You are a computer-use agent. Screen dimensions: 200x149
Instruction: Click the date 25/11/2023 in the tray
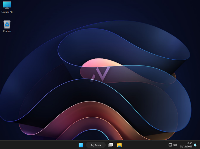[186, 146]
